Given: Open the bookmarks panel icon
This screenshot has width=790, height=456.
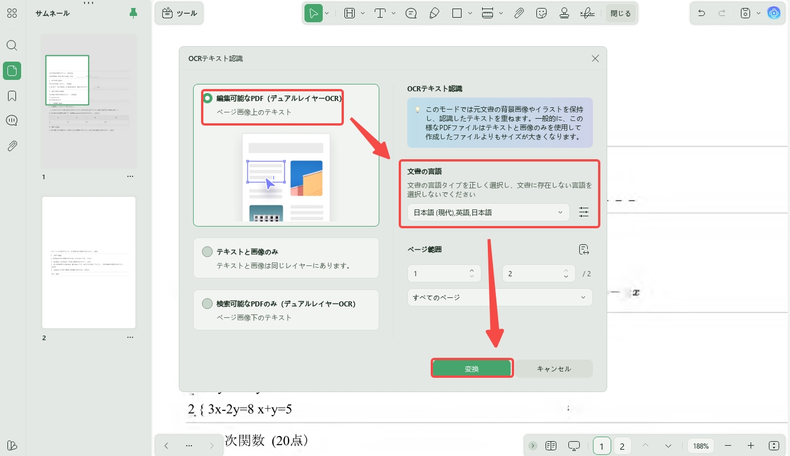Looking at the screenshot, I should coord(12,96).
